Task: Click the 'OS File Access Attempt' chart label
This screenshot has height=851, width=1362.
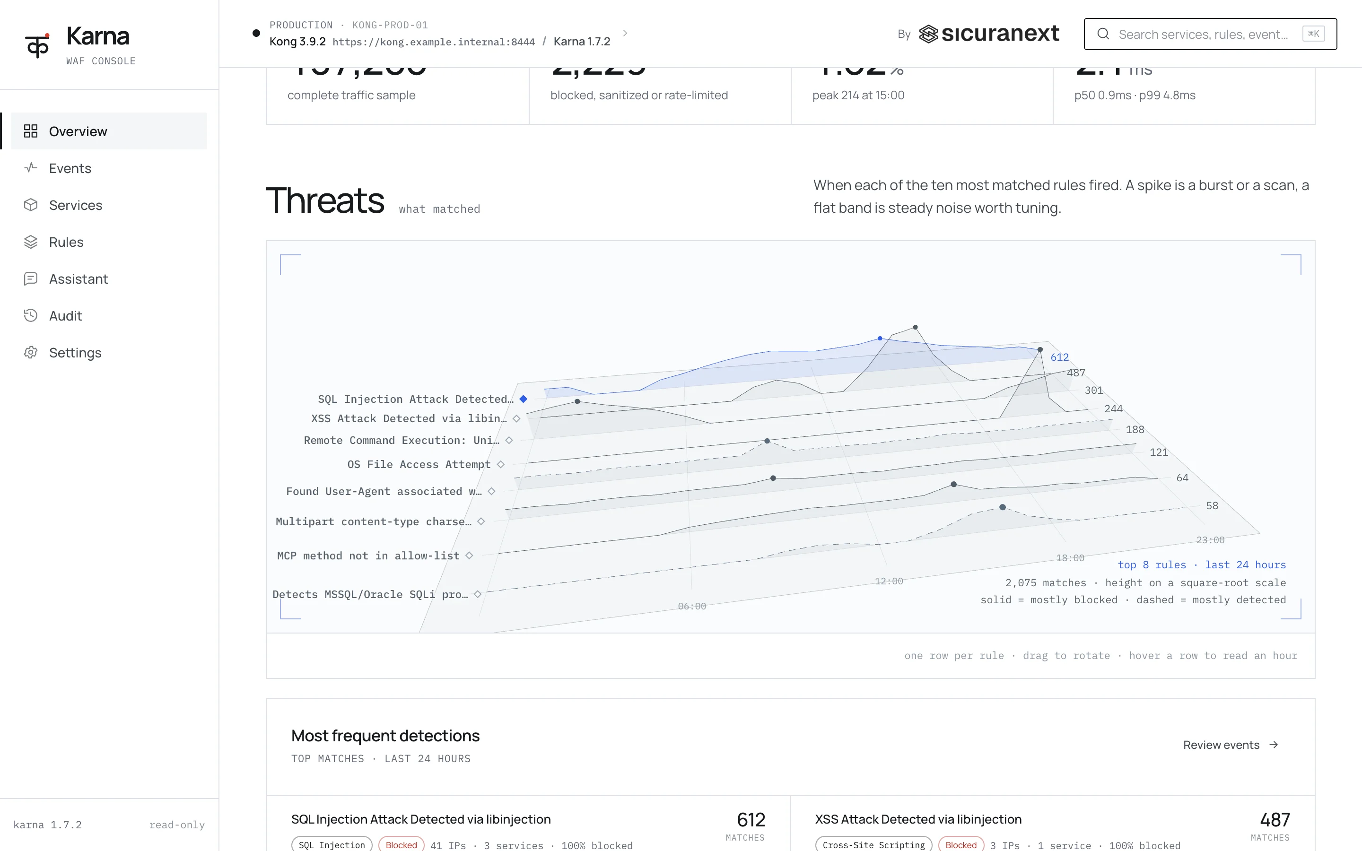Action: point(419,464)
